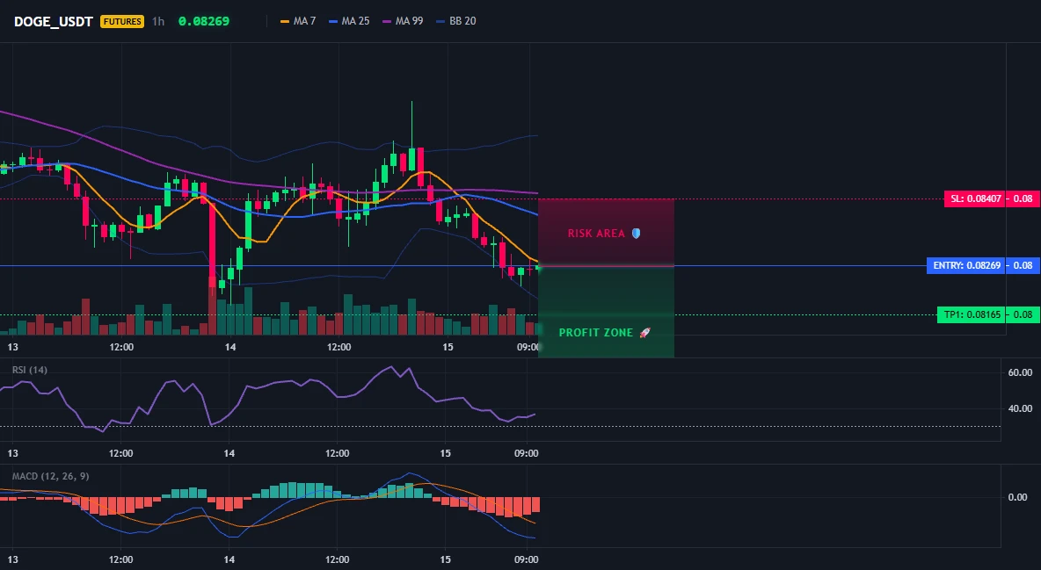Toggle the MA 25 legend entry

point(349,21)
